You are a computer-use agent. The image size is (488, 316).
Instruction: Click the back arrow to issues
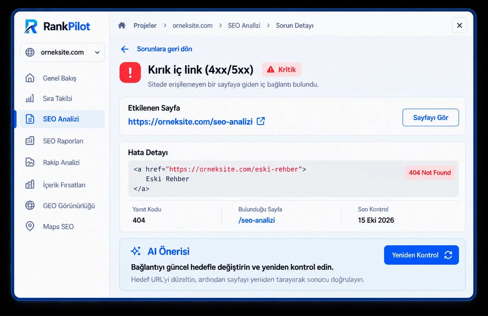click(124, 49)
